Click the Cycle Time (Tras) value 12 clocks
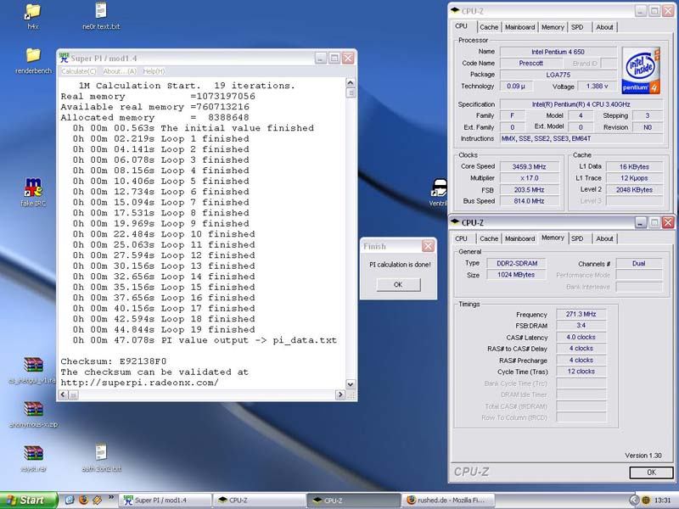The width and height of the screenshot is (679, 509). point(581,372)
